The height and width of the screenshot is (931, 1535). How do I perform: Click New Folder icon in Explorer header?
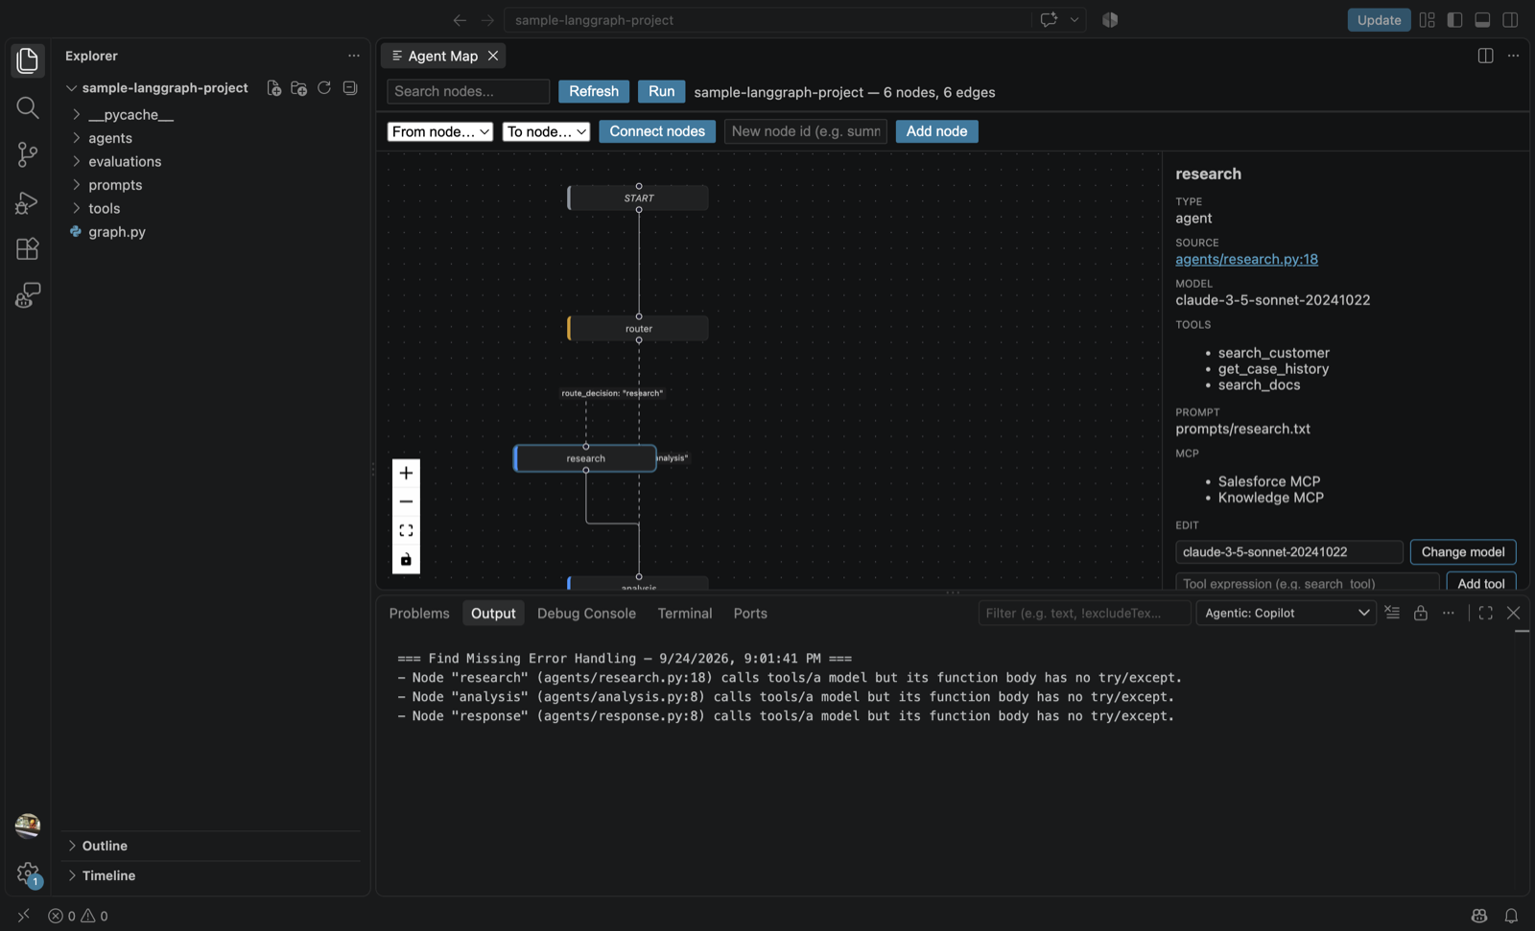[298, 88]
